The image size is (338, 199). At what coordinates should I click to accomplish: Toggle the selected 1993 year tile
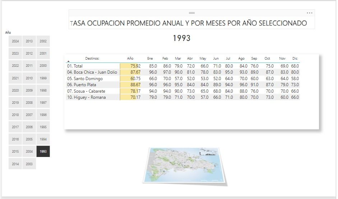point(43,152)
